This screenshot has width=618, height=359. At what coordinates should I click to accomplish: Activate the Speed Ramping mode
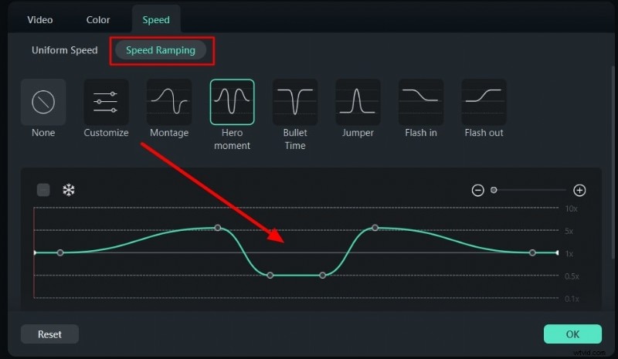(x=161, y=50)
